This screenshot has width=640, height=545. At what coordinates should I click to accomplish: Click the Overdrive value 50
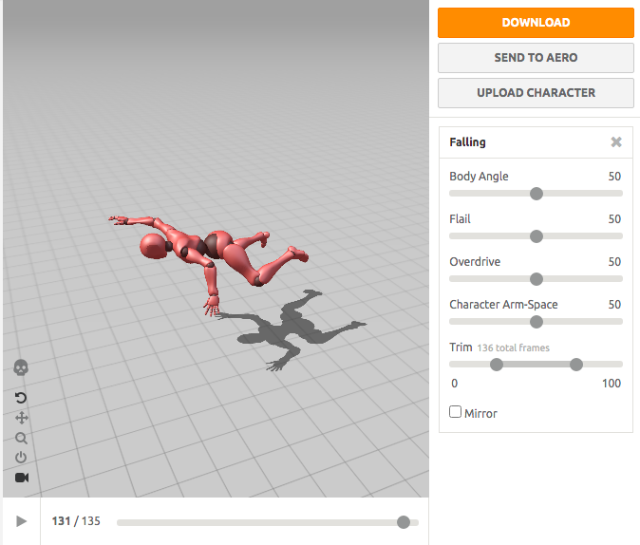pos(614,262)
